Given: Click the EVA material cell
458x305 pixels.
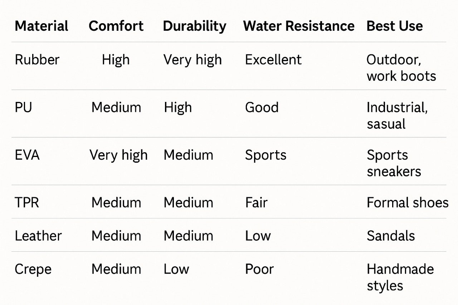Looking at the screenshot, I should (27, 155).
